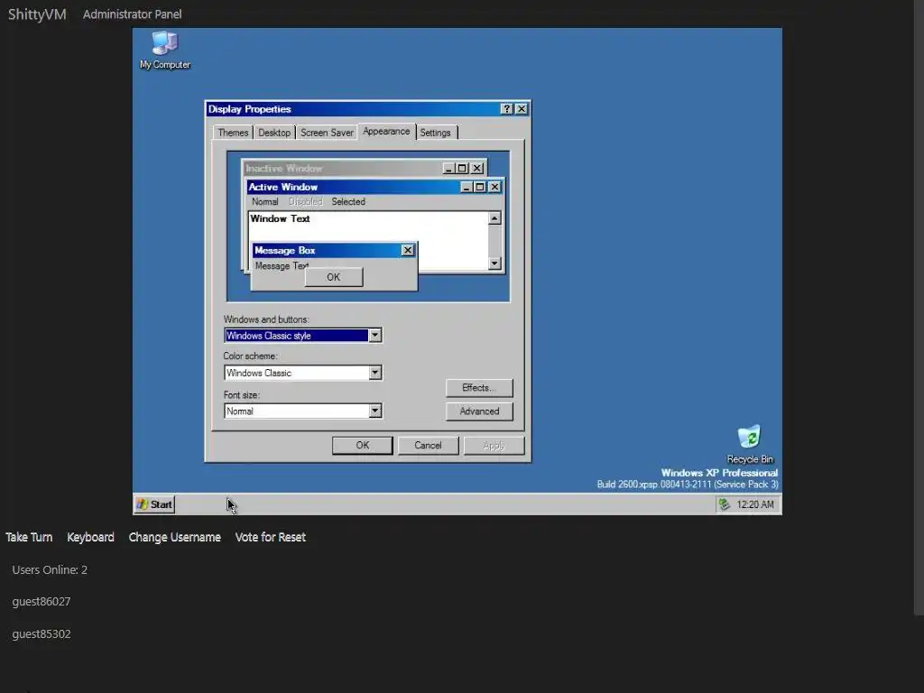Click the 'Window Text' preview area

click(x=280, y=218)
